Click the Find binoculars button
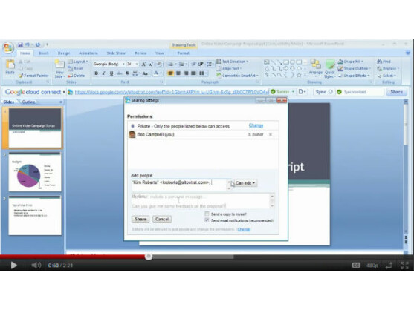Screen dimensions: 414x310 [384, 62]
